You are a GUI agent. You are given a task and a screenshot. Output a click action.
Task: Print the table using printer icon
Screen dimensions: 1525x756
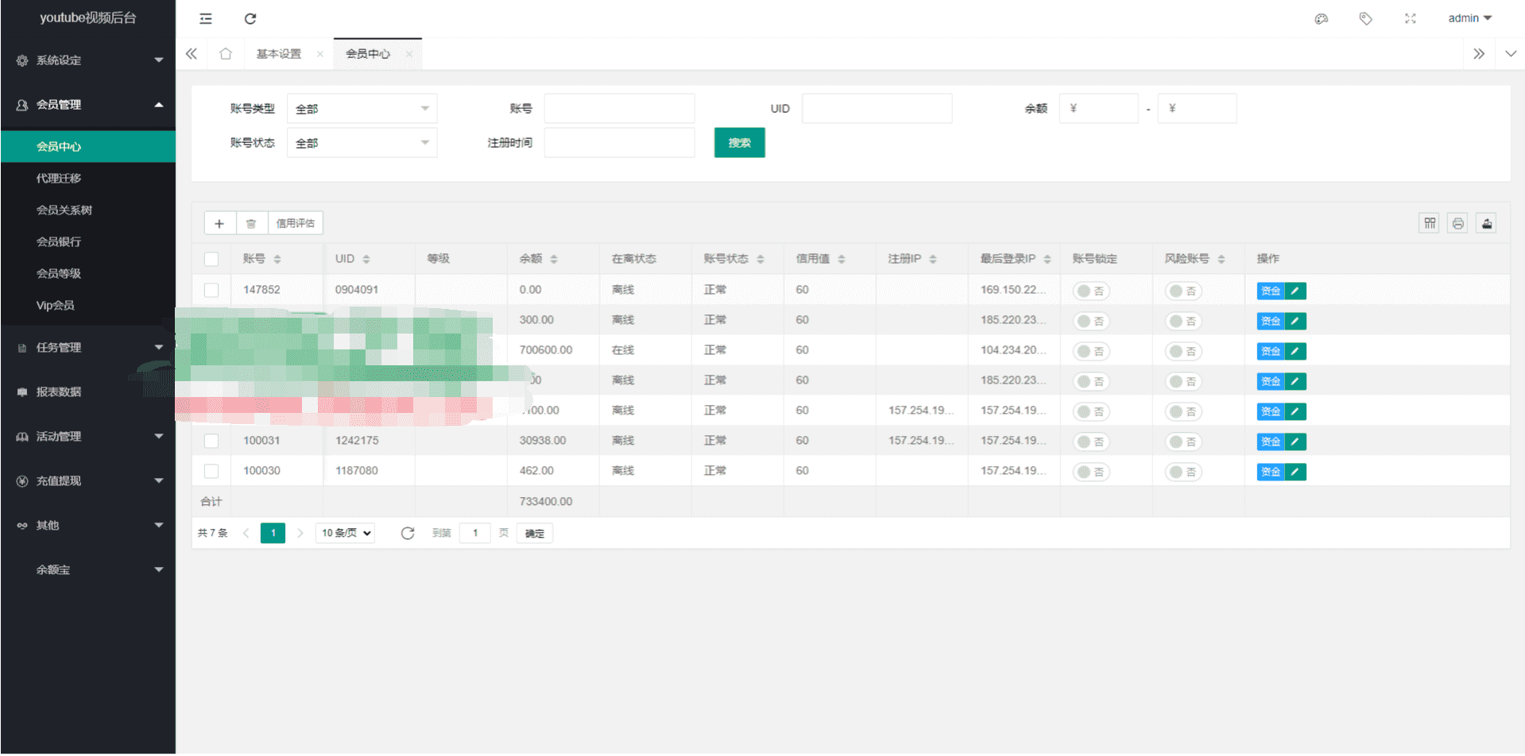(x=1457, y=223)
